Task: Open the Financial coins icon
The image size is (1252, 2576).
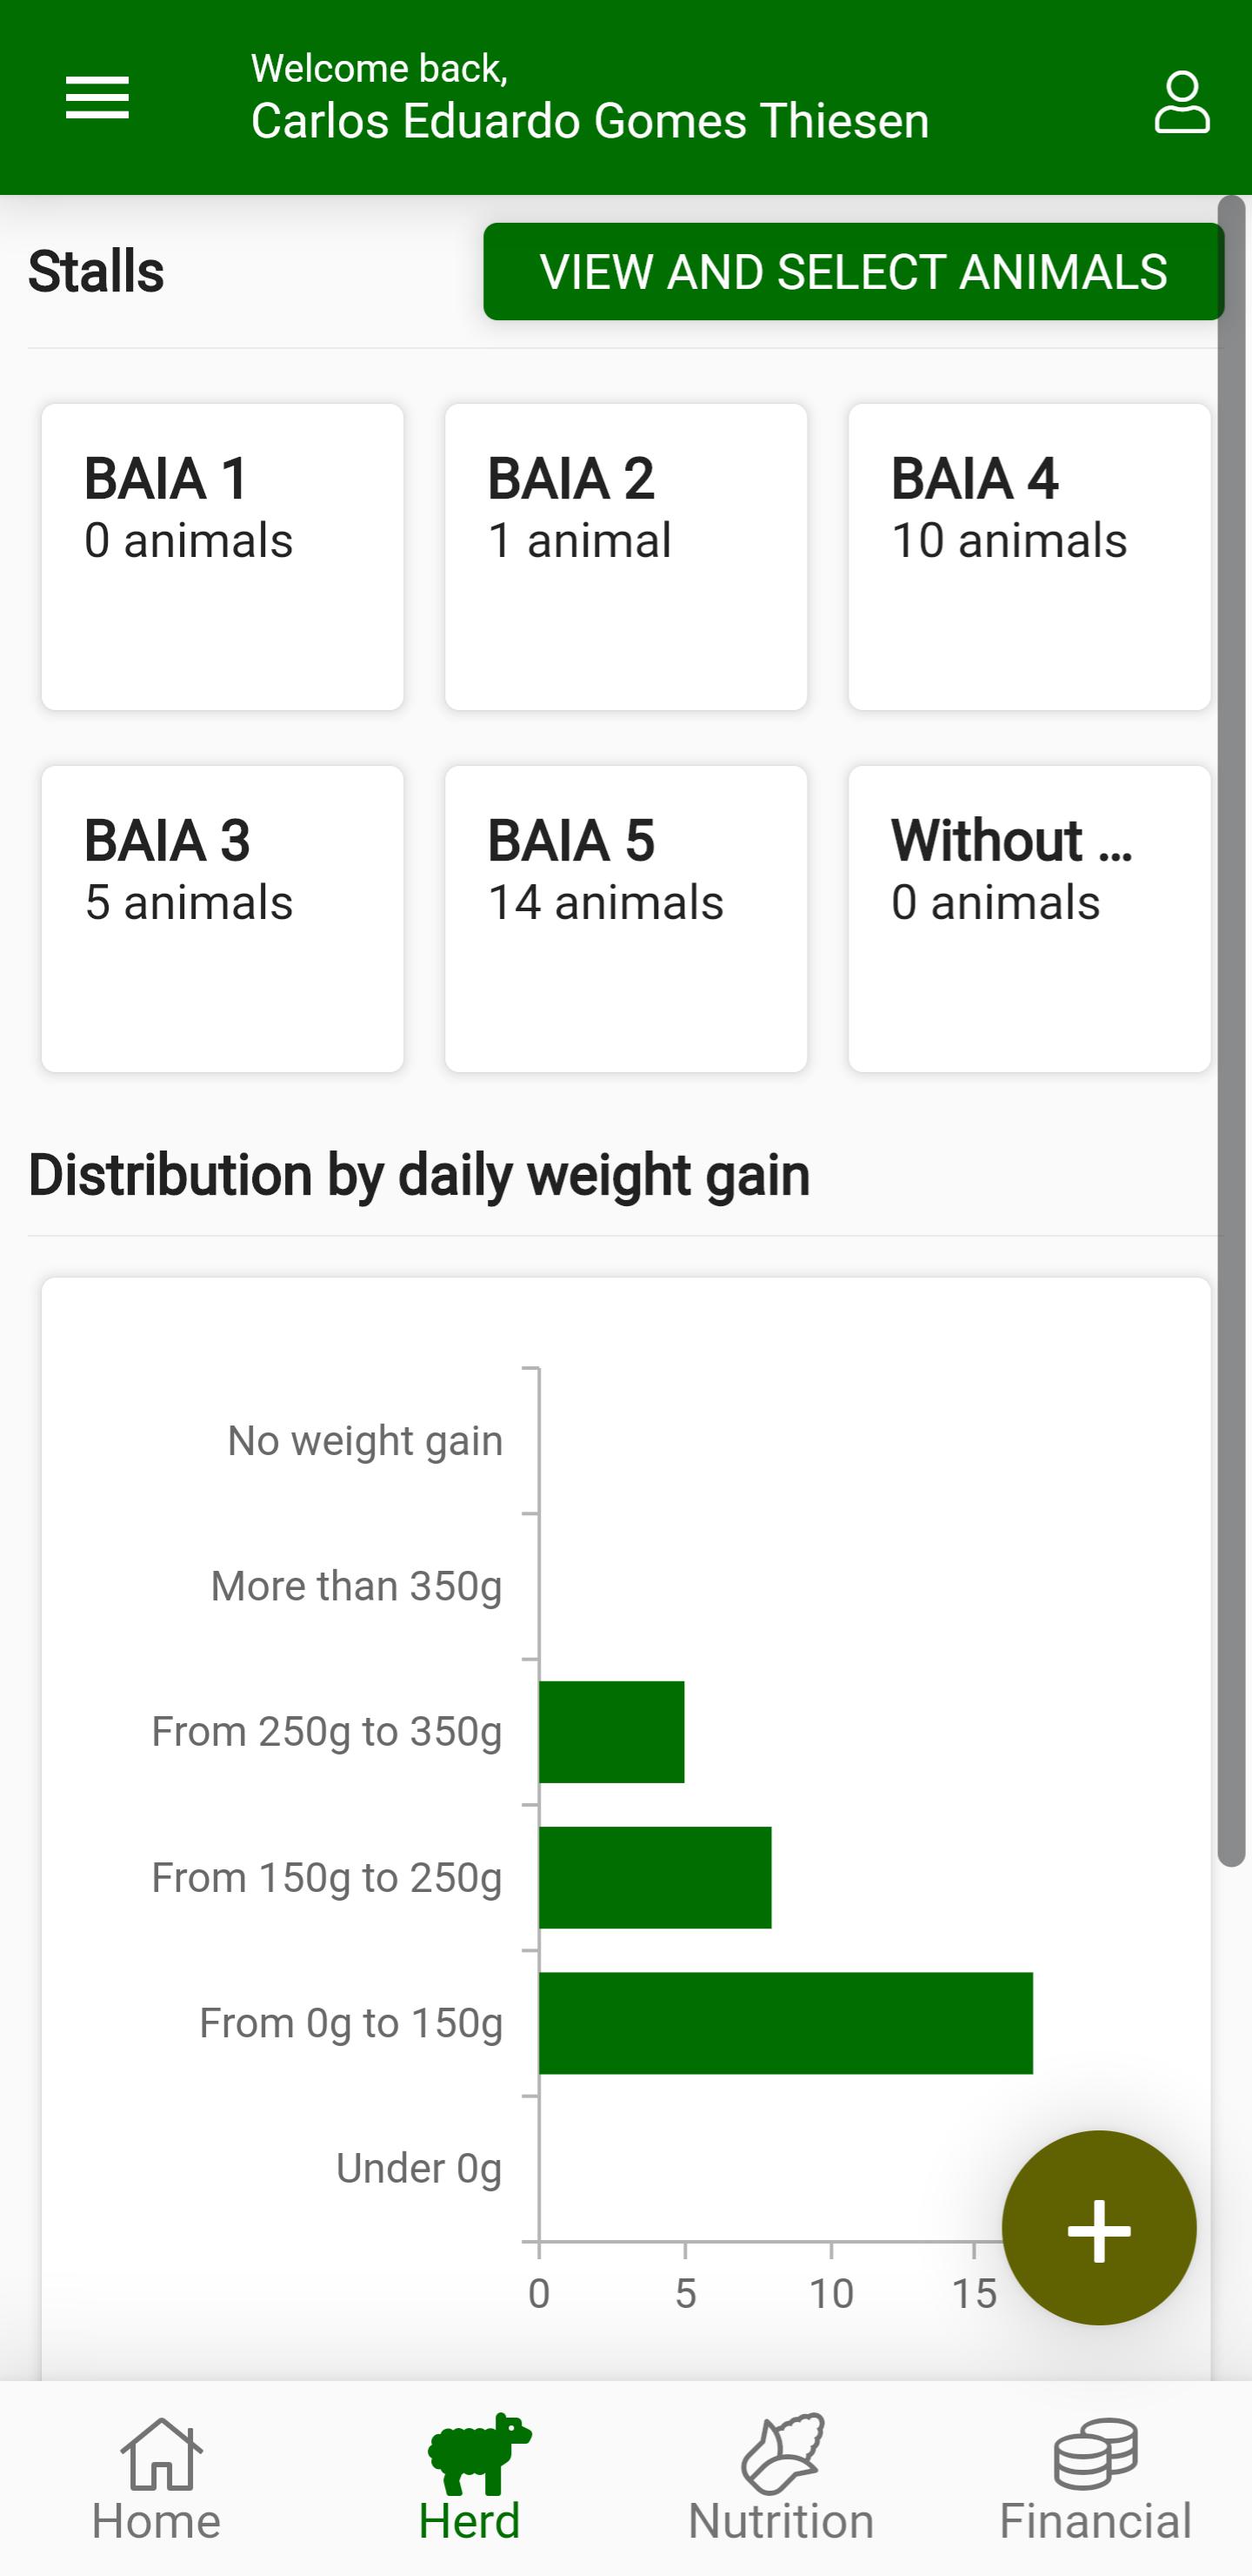Action: click(x=1095, y=2453)
